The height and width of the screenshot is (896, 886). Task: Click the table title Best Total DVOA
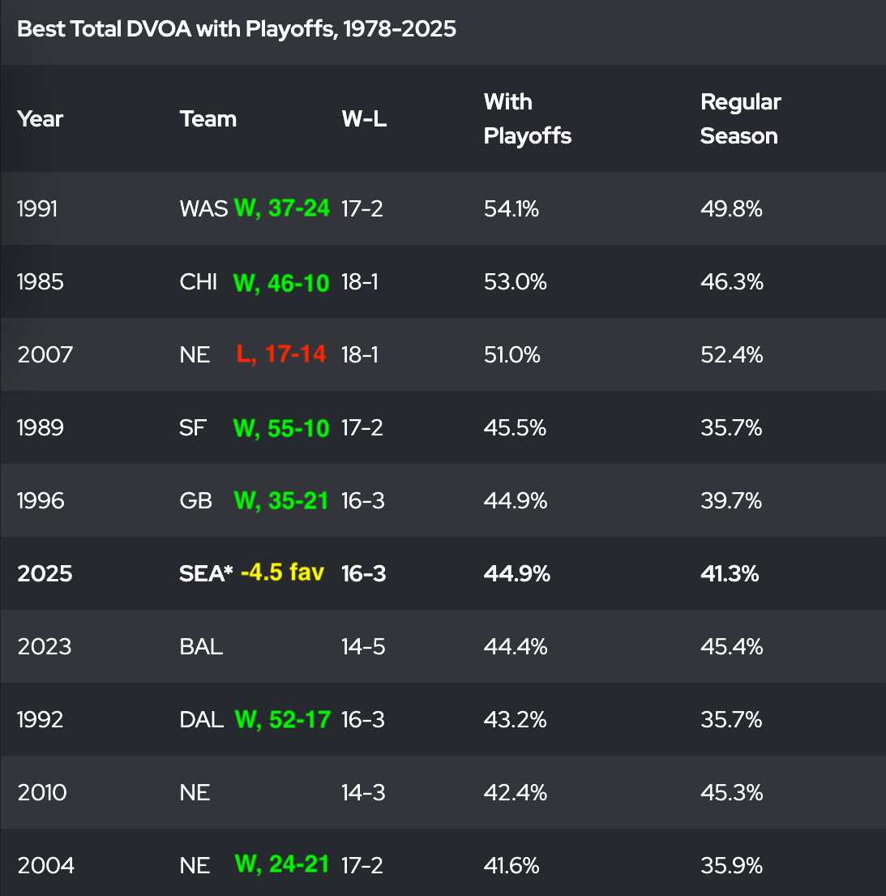[x=236, y=29]
